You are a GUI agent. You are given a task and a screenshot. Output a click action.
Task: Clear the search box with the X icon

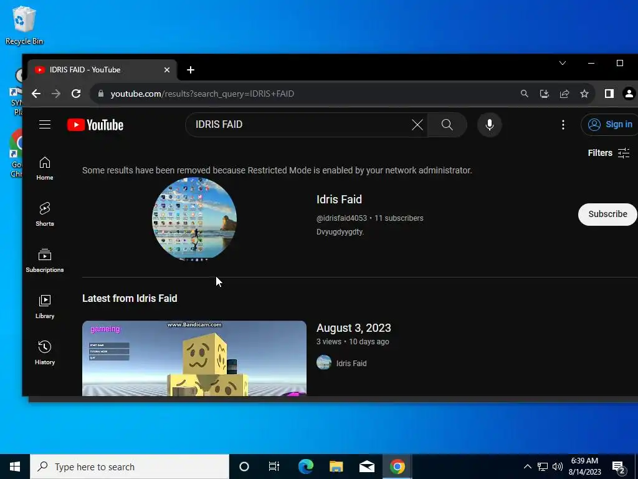[x=417, y=125]
